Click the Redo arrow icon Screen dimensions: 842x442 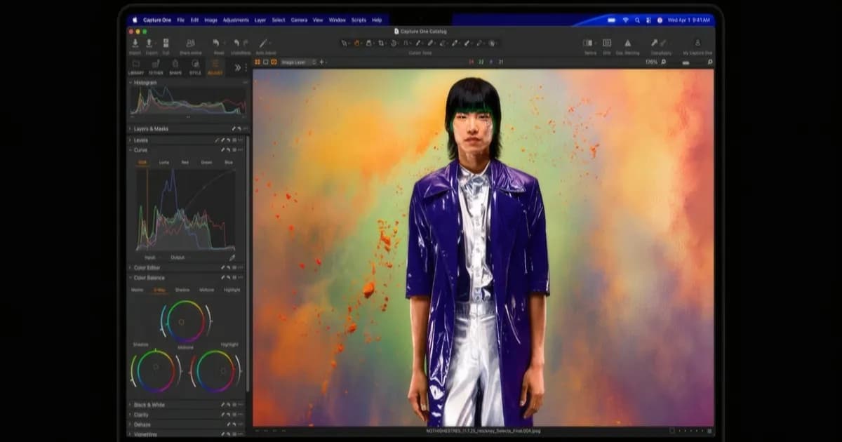(246, 43)
